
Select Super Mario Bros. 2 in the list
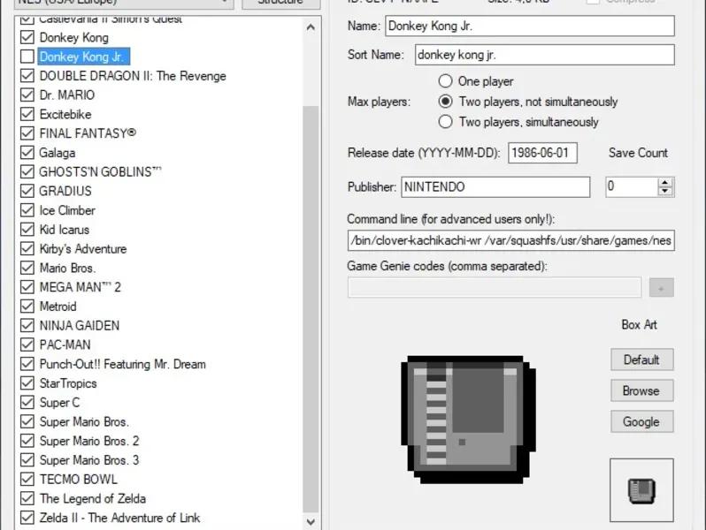(x=89, y=441)
